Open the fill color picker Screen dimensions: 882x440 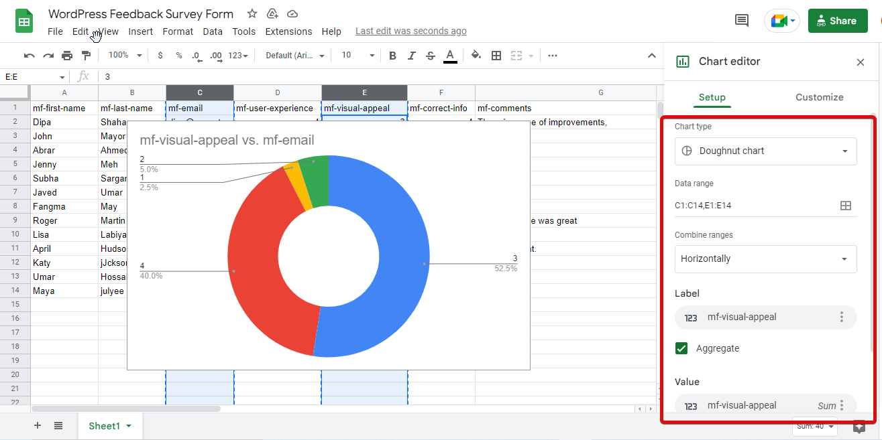click(476, 56)
